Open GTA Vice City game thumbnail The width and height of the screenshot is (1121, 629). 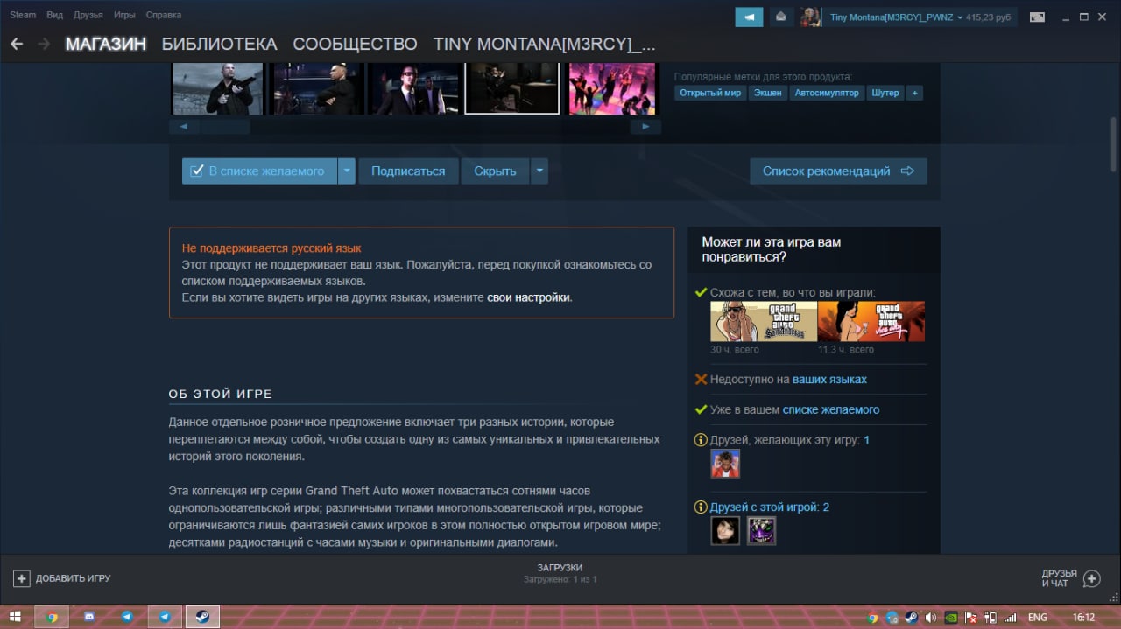point(871,321)
